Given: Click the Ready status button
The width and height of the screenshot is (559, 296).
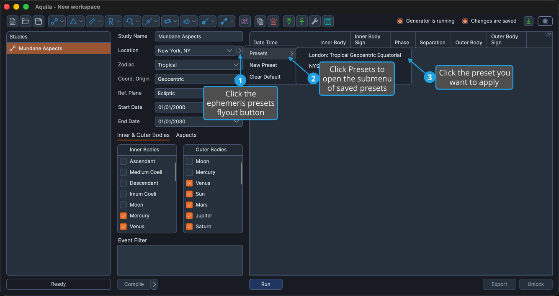Looking at the screenshot, I should pos(59,284).
